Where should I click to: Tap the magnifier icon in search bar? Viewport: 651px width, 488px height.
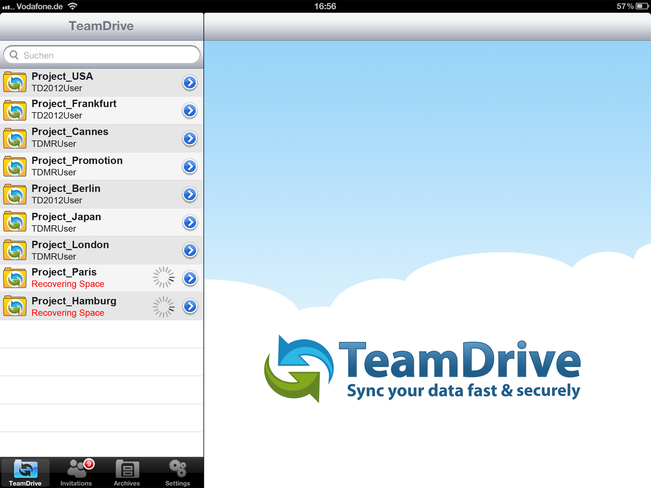(x=14, y=55)
